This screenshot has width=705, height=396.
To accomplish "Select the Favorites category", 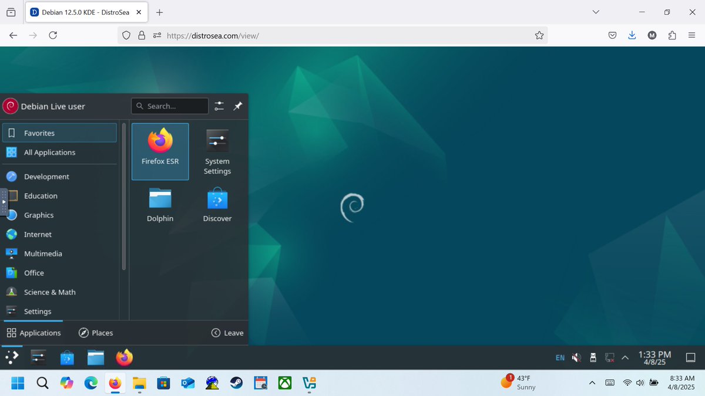I will [x=60, y=133].
